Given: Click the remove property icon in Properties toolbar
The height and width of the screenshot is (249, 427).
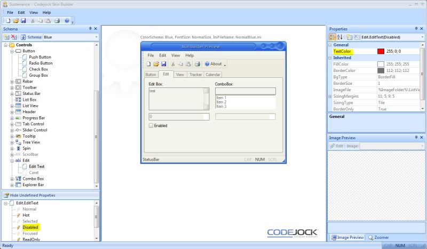Looking at the screenshot, I should (x=357, y=37).
